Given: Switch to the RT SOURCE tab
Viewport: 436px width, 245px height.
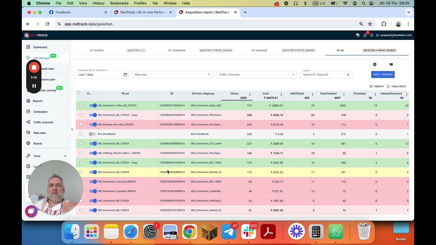Looking at the screenshot, I should 97,50.
